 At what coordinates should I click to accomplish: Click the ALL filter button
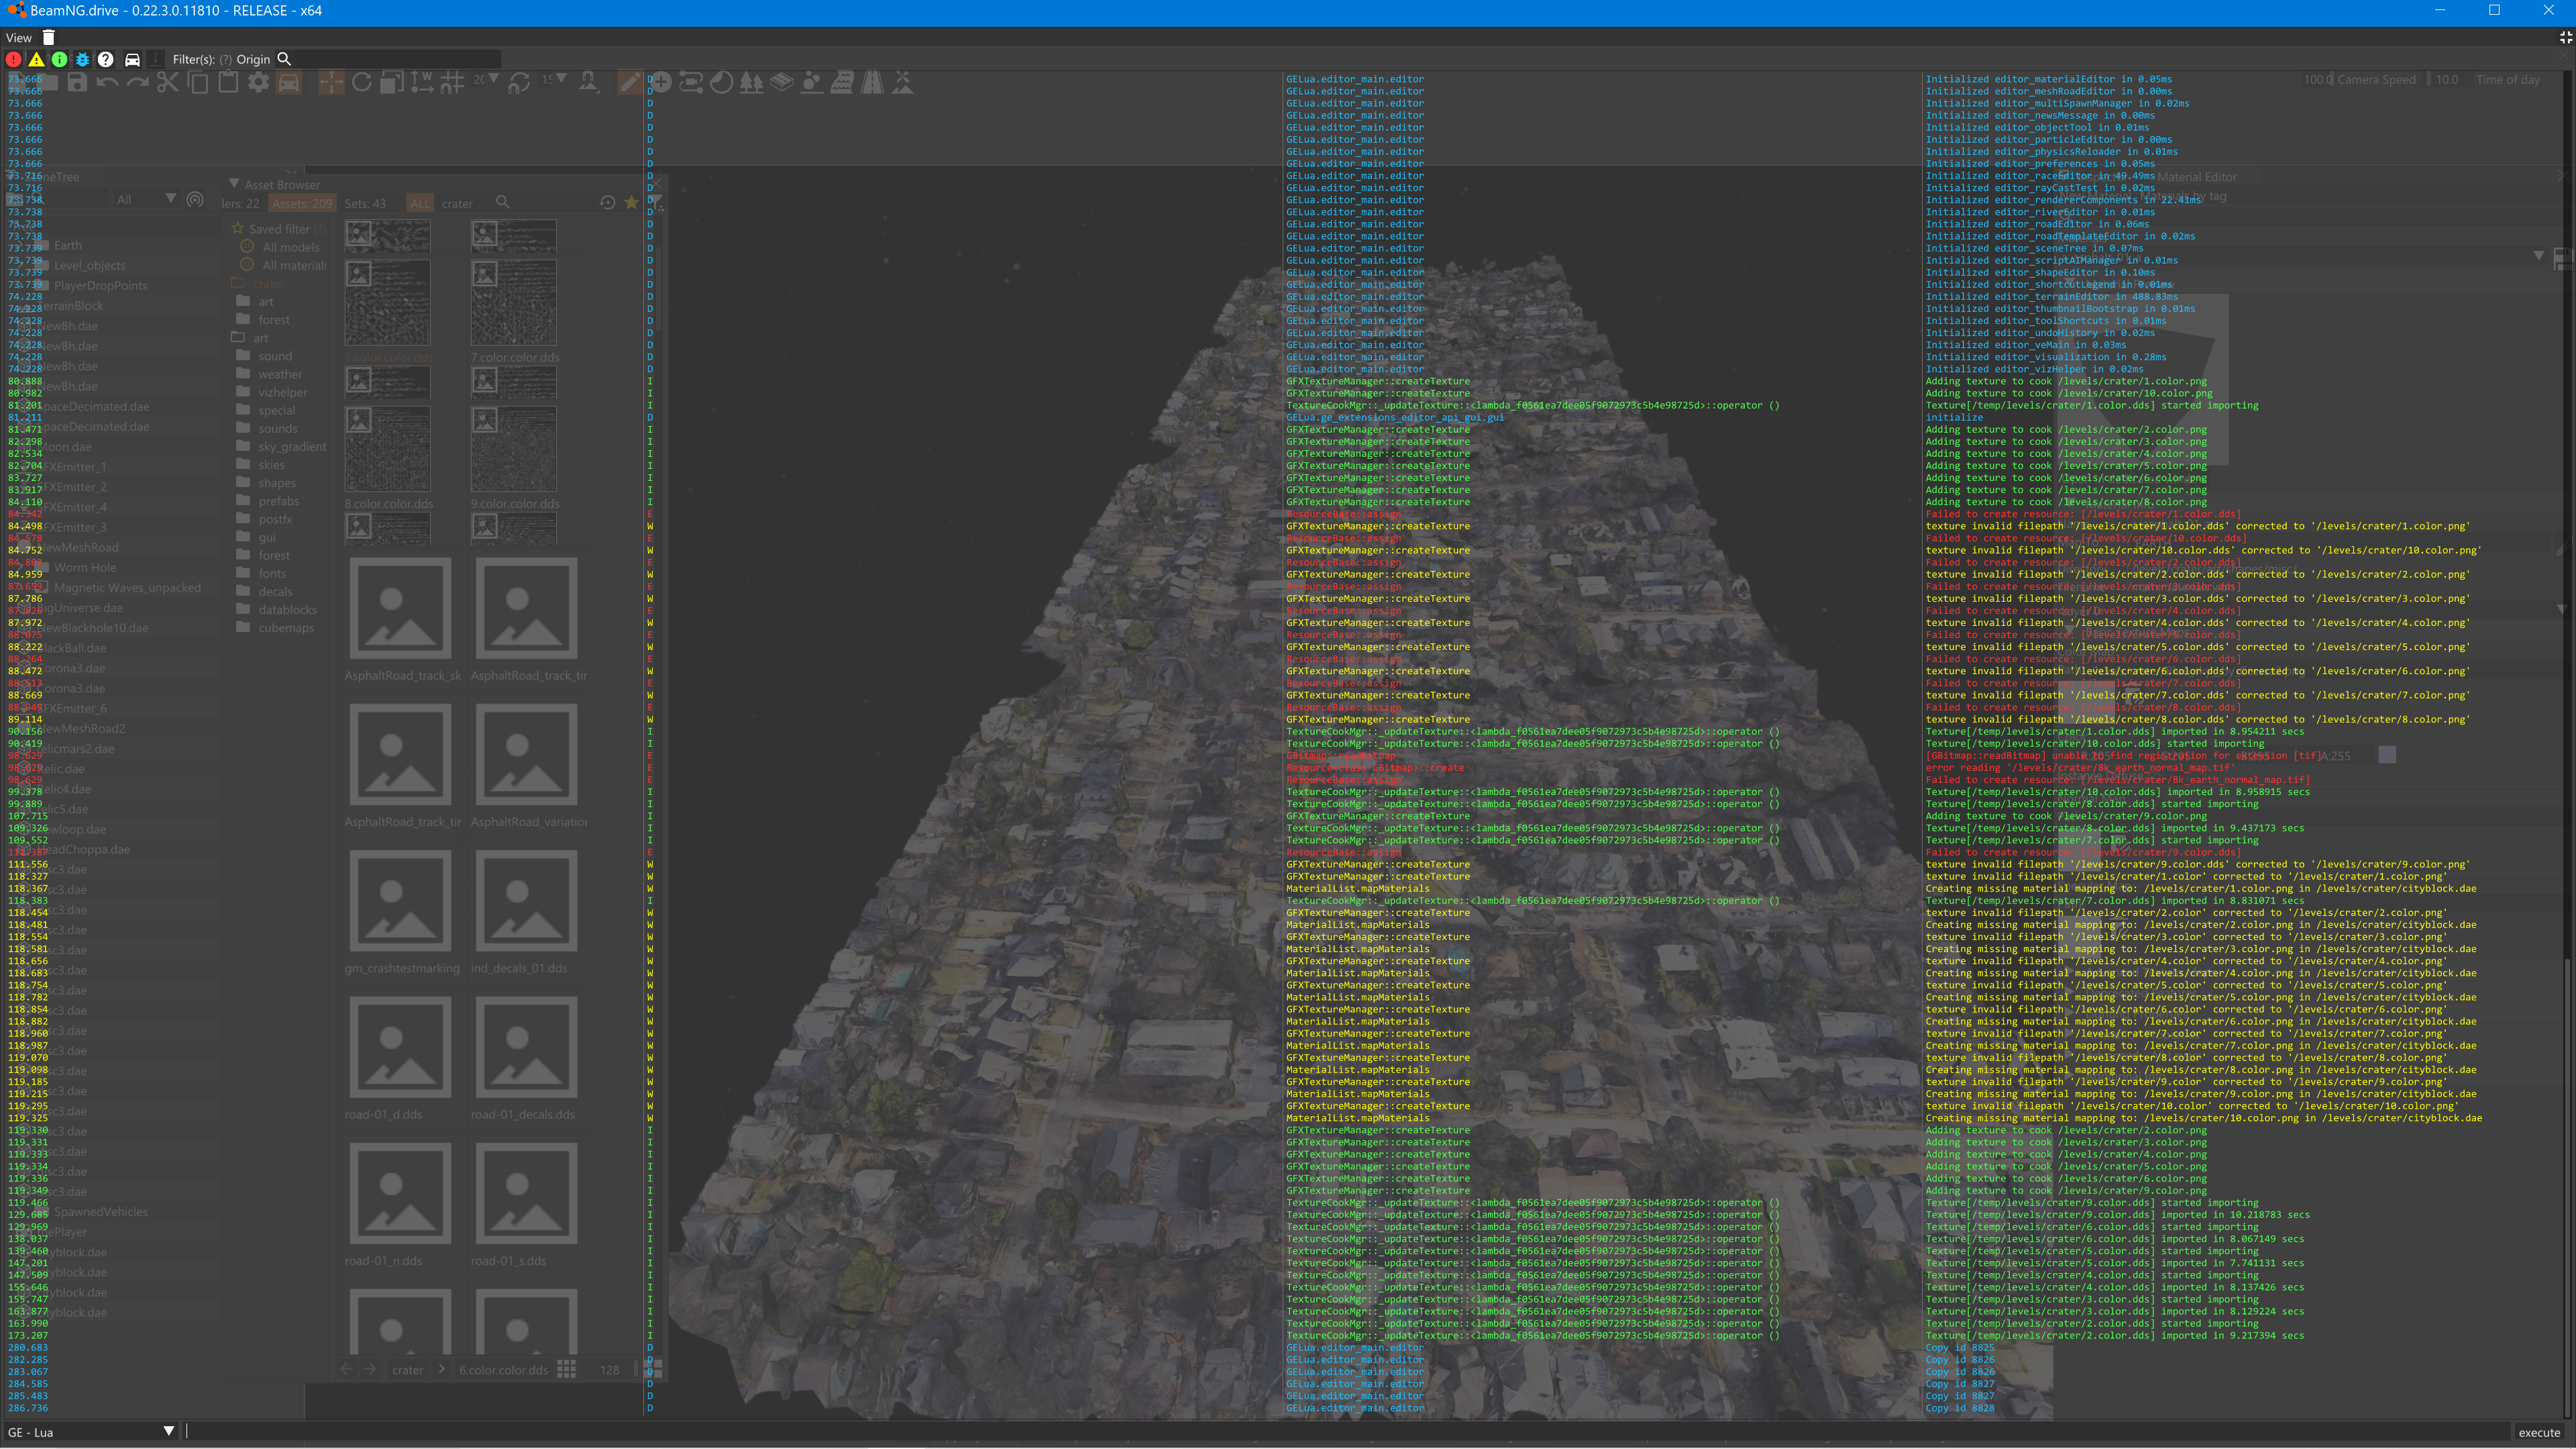click(420, 203)
